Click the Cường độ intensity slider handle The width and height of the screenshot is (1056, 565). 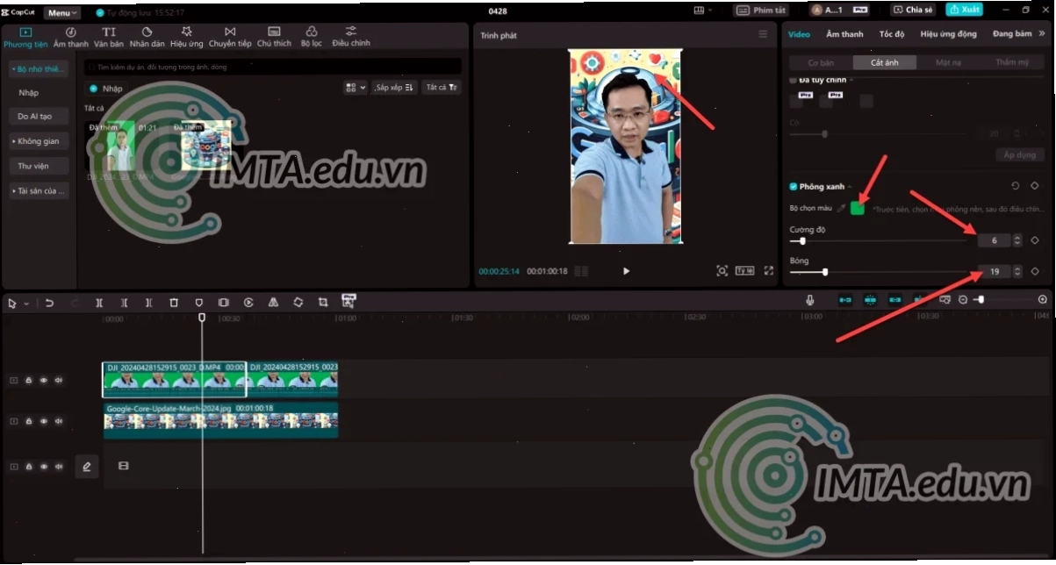pyautogui.click(x=802, y=240)
